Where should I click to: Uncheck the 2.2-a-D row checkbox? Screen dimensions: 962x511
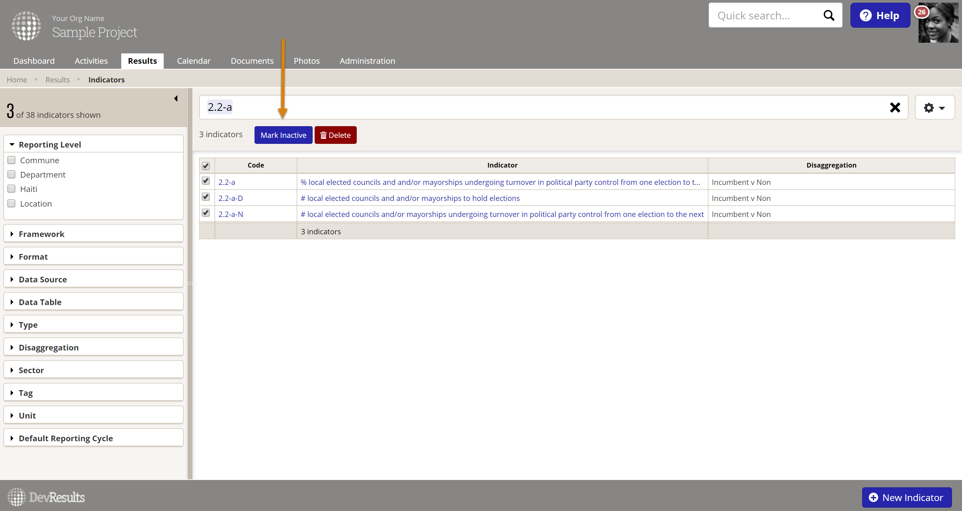[x=206, y=197]
